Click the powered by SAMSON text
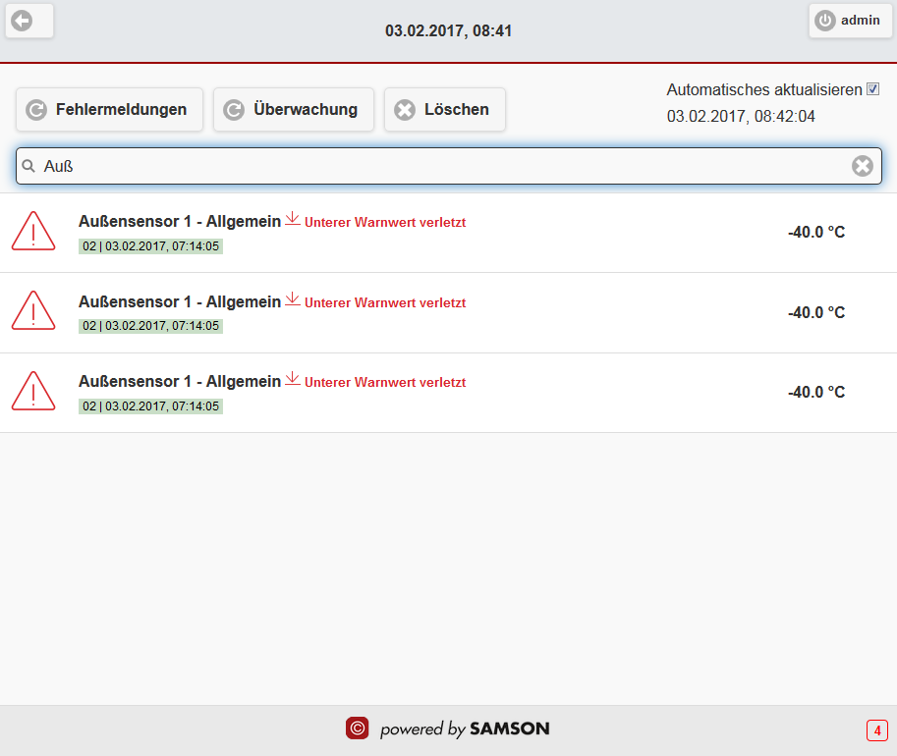 tap(464, 729)
